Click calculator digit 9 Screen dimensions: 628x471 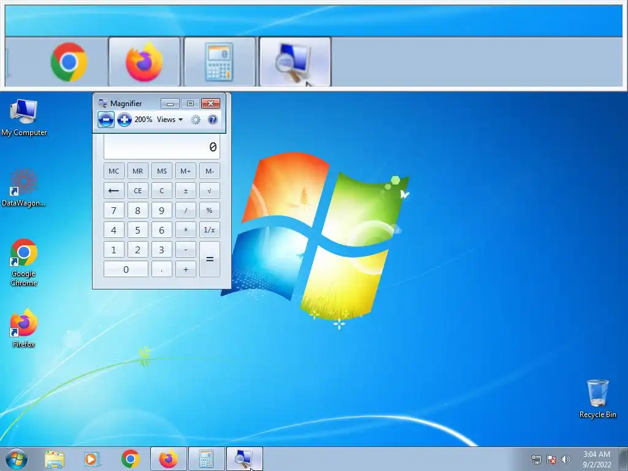click(x=162, y=210)
